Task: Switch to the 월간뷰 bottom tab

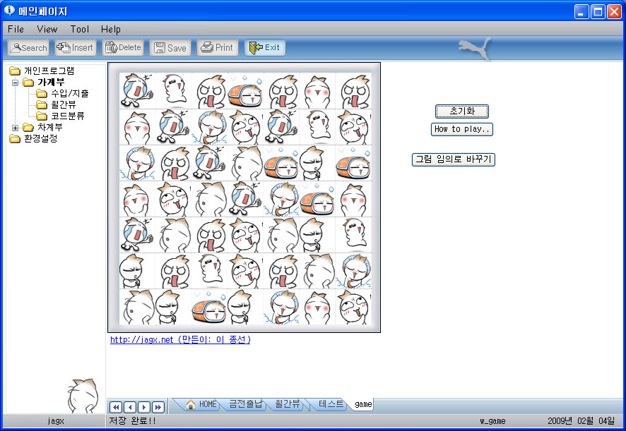Action: click(287, 404)
